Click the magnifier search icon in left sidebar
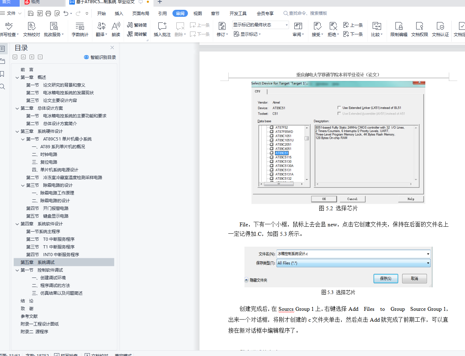 (2, 87)
